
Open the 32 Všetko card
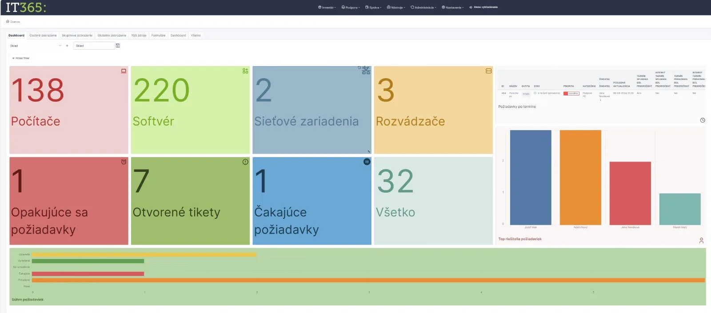click(x=433, y=201)
